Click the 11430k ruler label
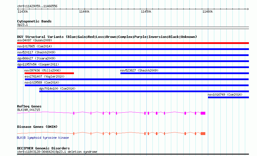This screenshot has height=156, width=257. tap(23, 11)
